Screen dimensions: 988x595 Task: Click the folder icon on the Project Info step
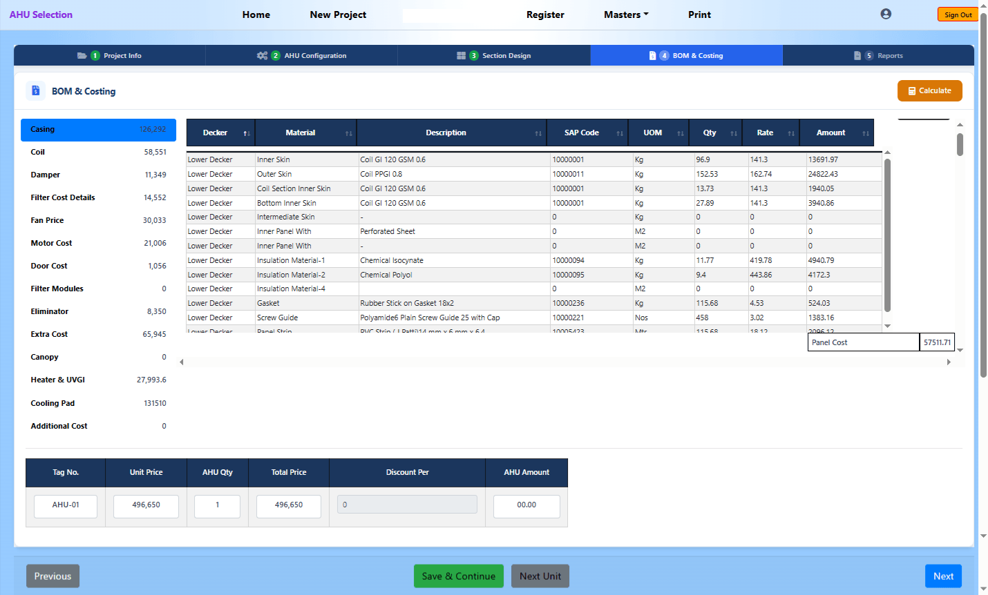[x=82, y=56]
